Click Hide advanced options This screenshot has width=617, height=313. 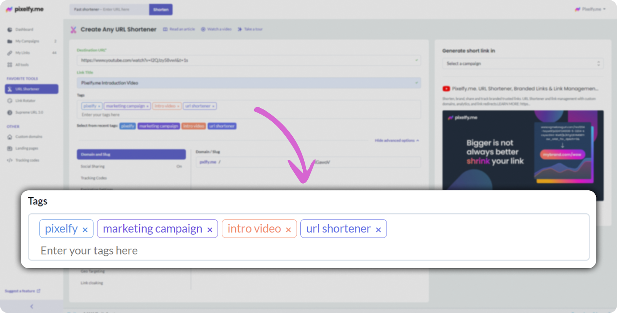[397, 141]
